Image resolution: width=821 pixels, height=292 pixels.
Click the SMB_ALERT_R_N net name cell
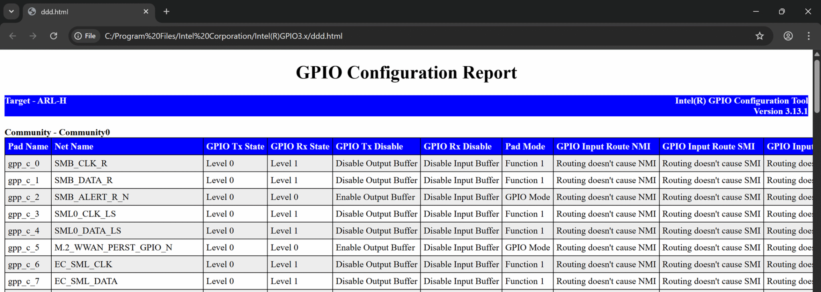point(127,197)
